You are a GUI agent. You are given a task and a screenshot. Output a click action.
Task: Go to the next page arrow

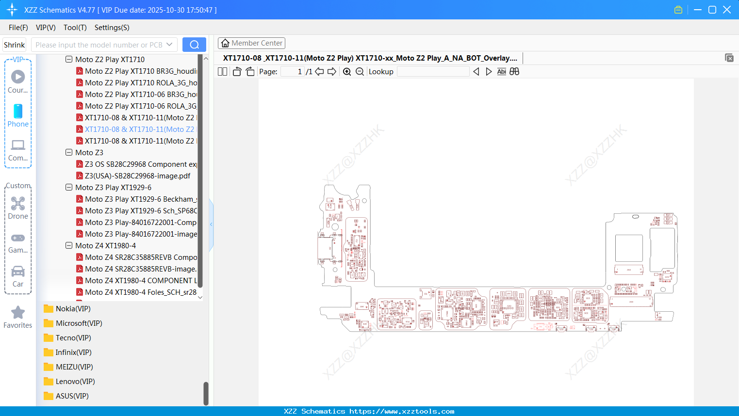pyautogui.click(x=332, y=71)
